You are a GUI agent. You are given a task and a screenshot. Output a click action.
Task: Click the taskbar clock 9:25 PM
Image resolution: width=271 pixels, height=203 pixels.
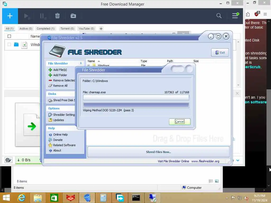(259, 196)
